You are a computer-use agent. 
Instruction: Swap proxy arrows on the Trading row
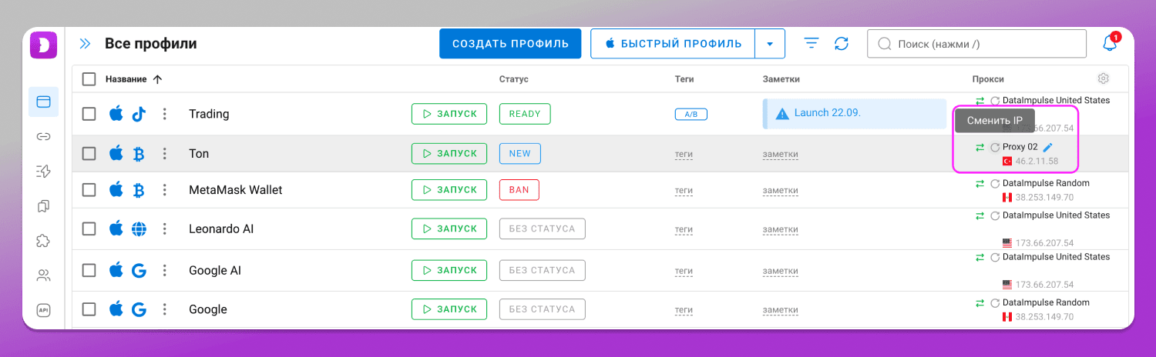click(980, 101)
